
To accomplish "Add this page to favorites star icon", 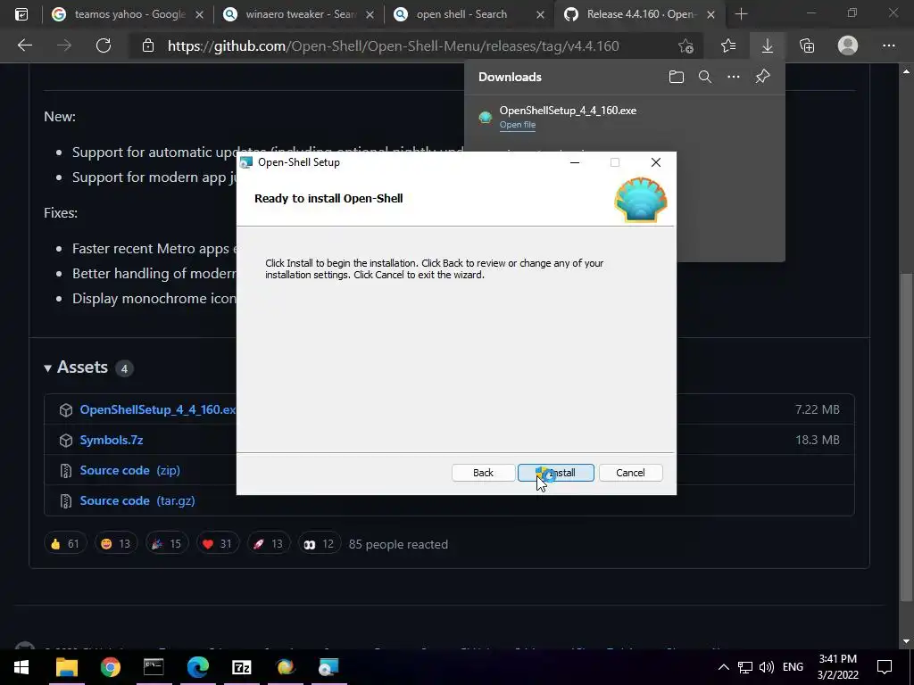I will tap(685, 45).
